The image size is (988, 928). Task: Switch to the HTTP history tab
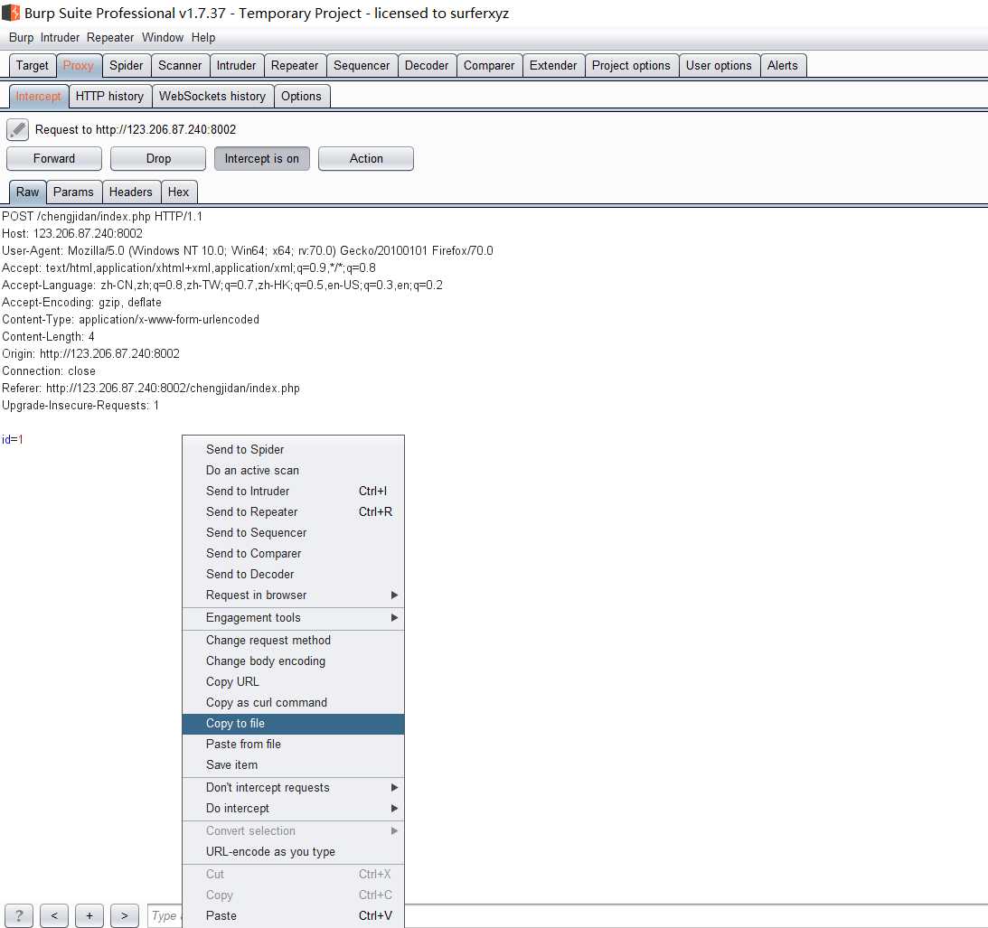click(109, 96)
